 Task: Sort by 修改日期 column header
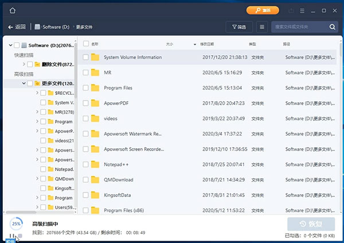(207, 44)
